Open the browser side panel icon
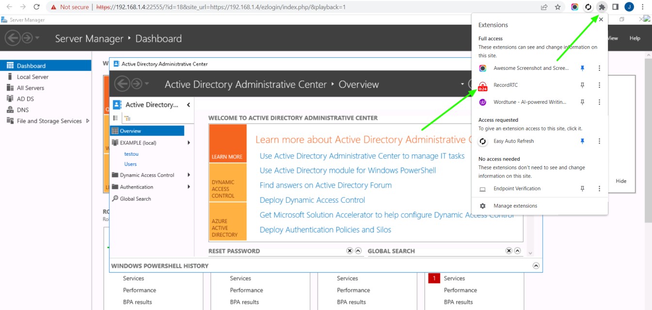 click(615, 7)
